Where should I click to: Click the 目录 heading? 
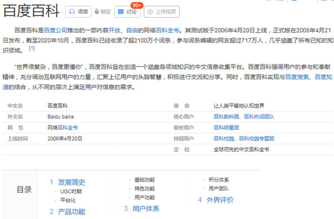[24, 190]
